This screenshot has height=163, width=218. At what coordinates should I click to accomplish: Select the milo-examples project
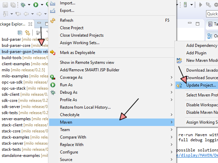click(15, 76)
